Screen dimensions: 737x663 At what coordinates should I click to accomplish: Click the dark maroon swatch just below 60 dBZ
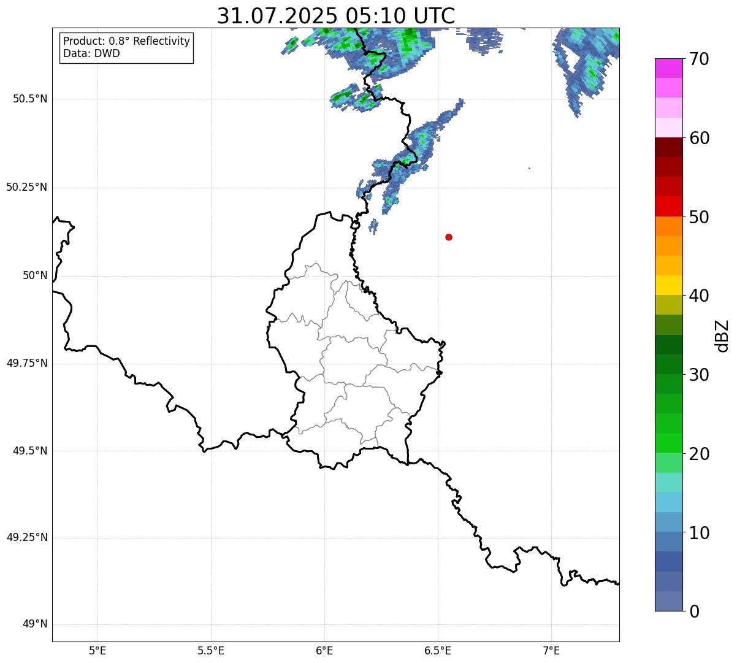click(668, 147)
